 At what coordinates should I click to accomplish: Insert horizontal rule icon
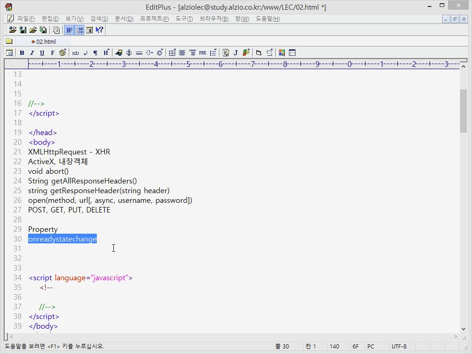tap(139, 53)
